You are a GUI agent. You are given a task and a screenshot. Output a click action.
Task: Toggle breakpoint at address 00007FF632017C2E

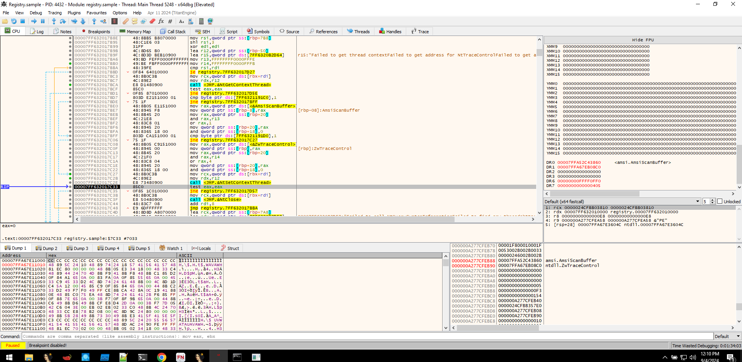[70, 182]
